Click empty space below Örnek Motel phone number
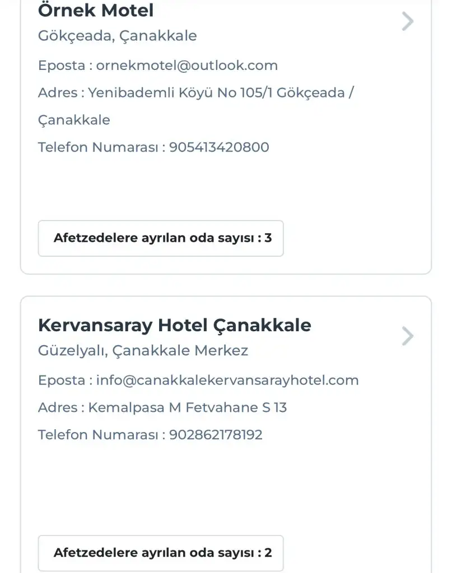The width and height of the screenshot is (452, 573). 224,185
